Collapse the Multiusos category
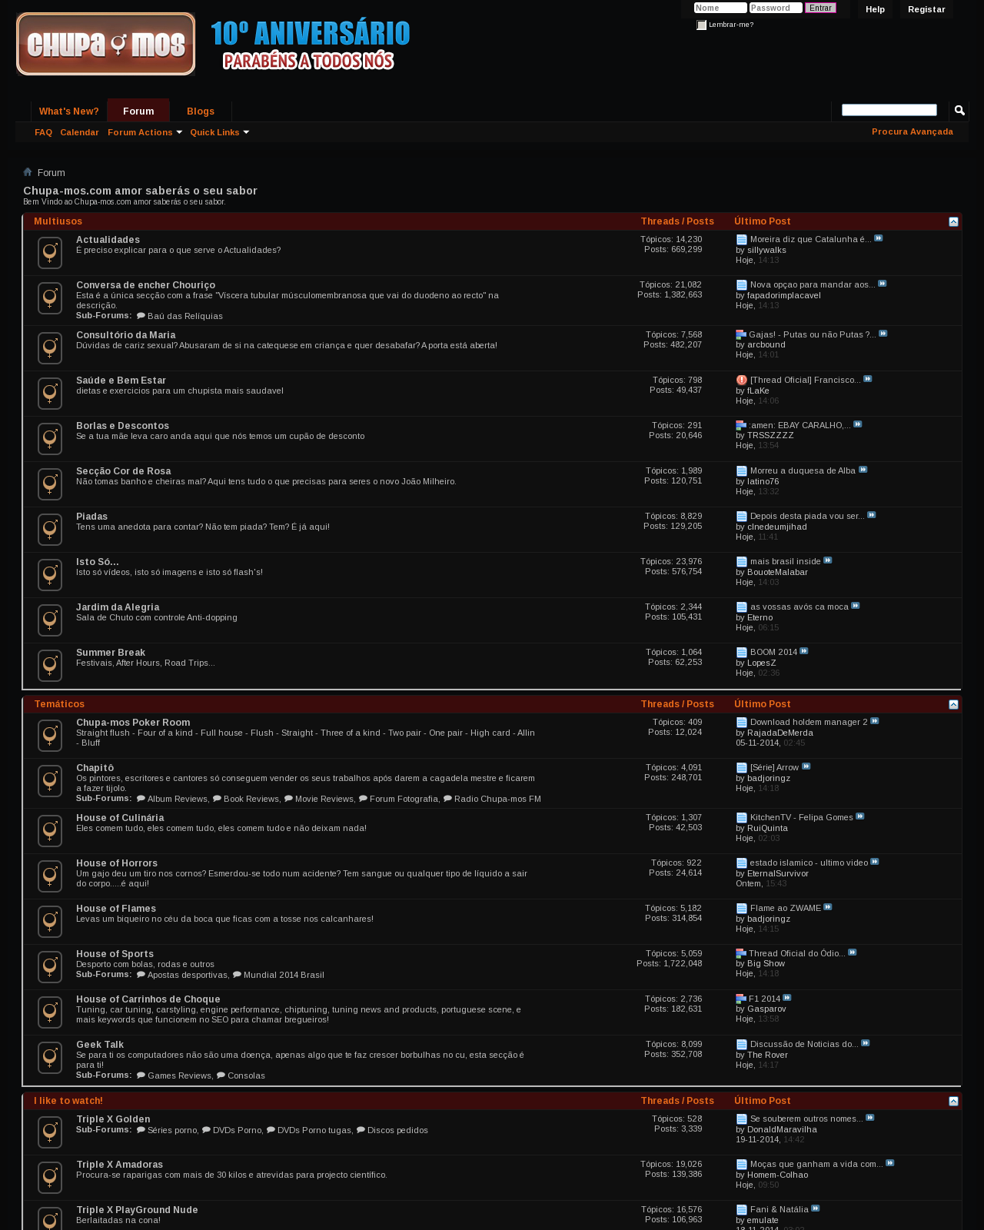This screenshot has height=1230, width=984. coord(953,221)
